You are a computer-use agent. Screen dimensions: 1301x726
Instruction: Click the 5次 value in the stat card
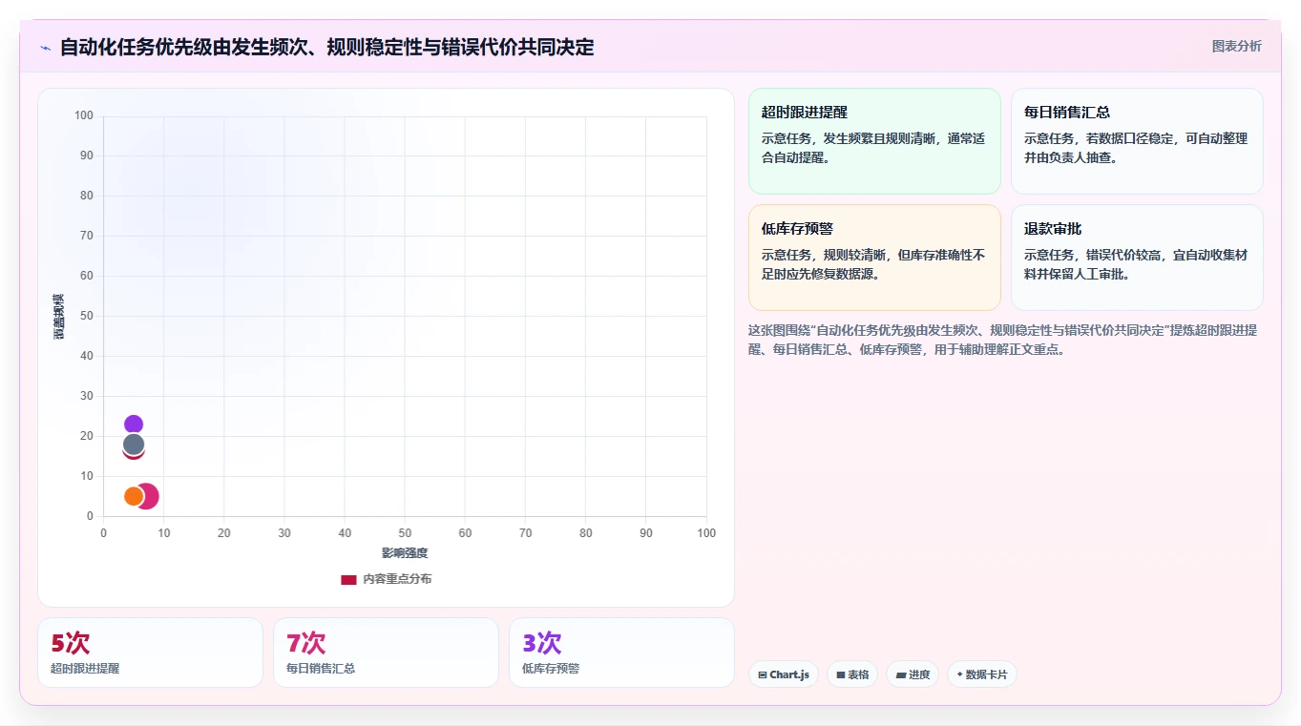71,643
